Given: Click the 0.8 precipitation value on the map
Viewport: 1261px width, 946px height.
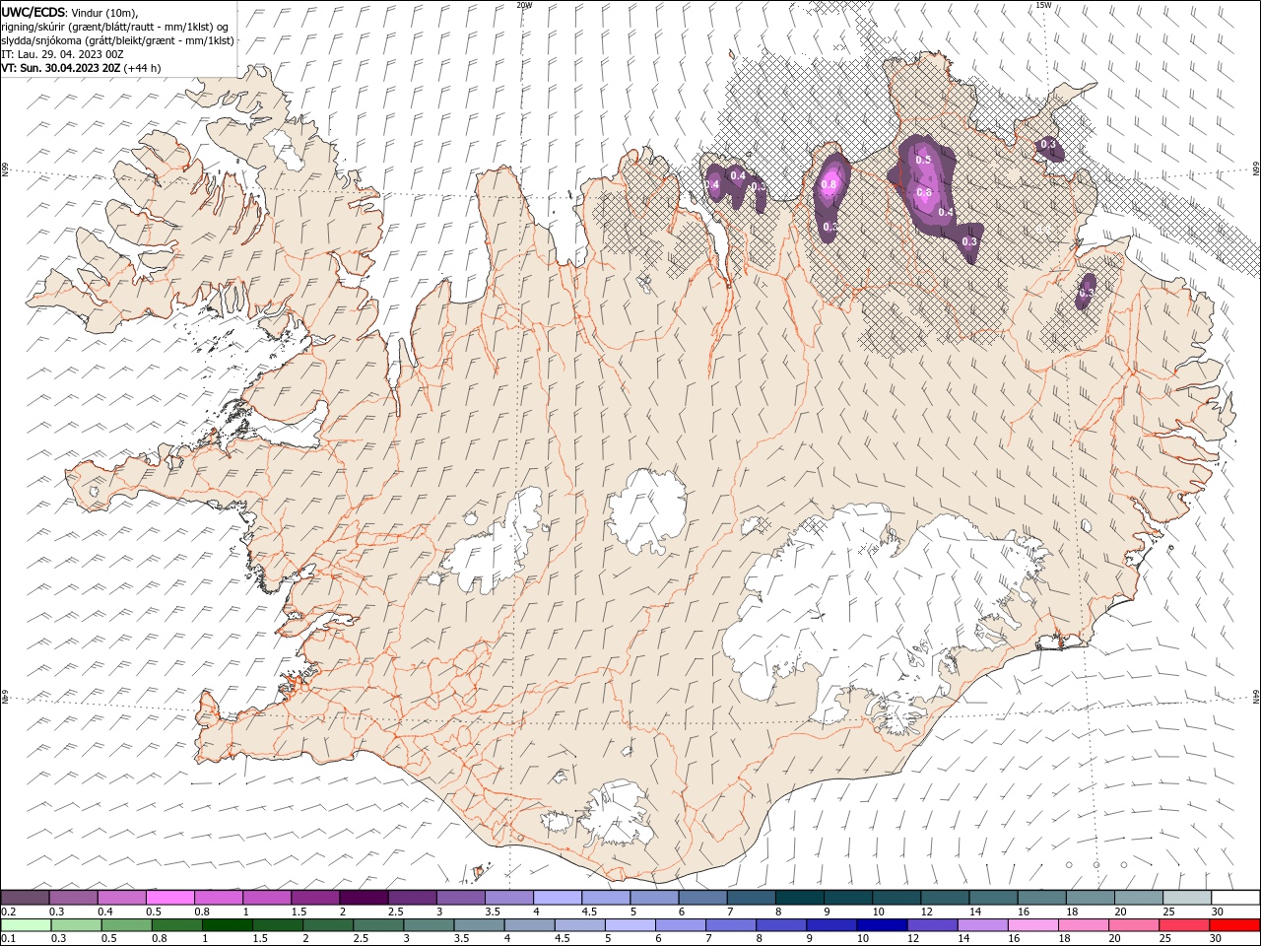Looking at the screenshot, I should 829,184.
